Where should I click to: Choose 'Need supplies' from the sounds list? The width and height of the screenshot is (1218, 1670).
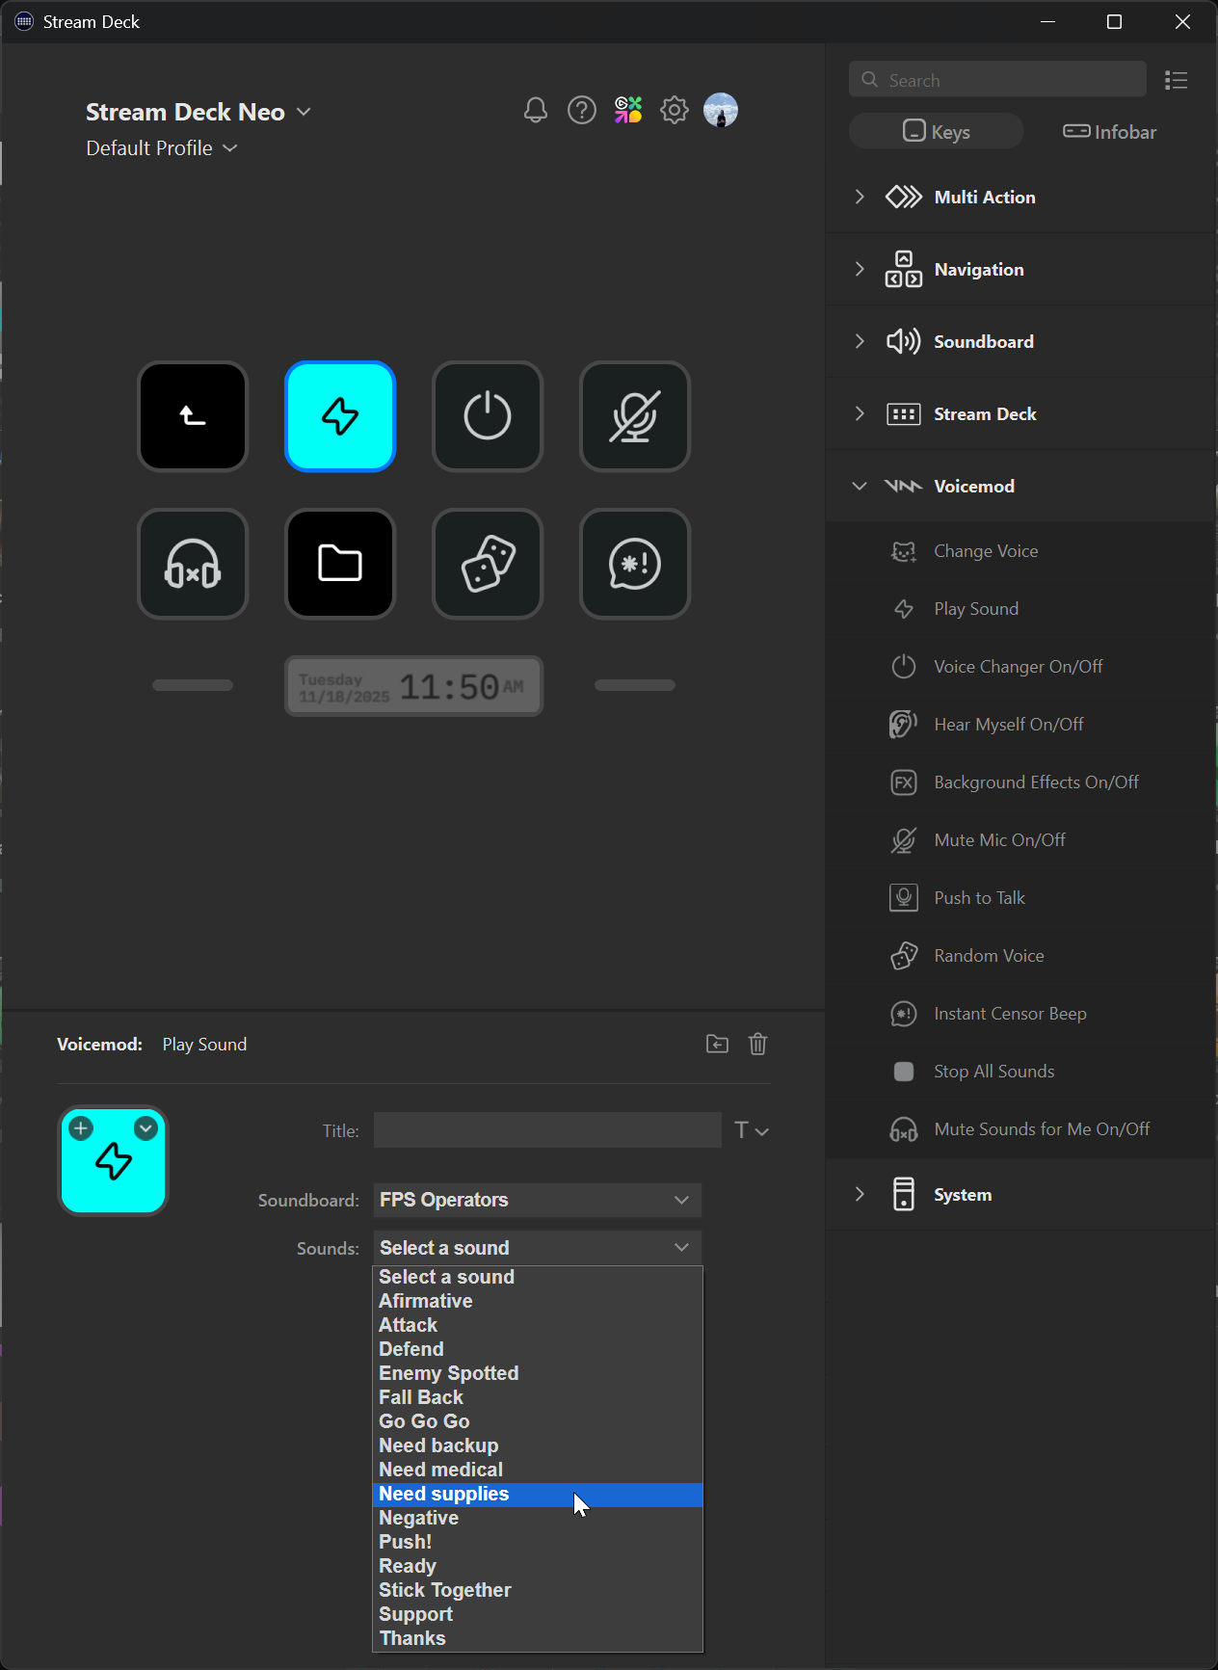pyautogui.click(x=538, y=1495)
